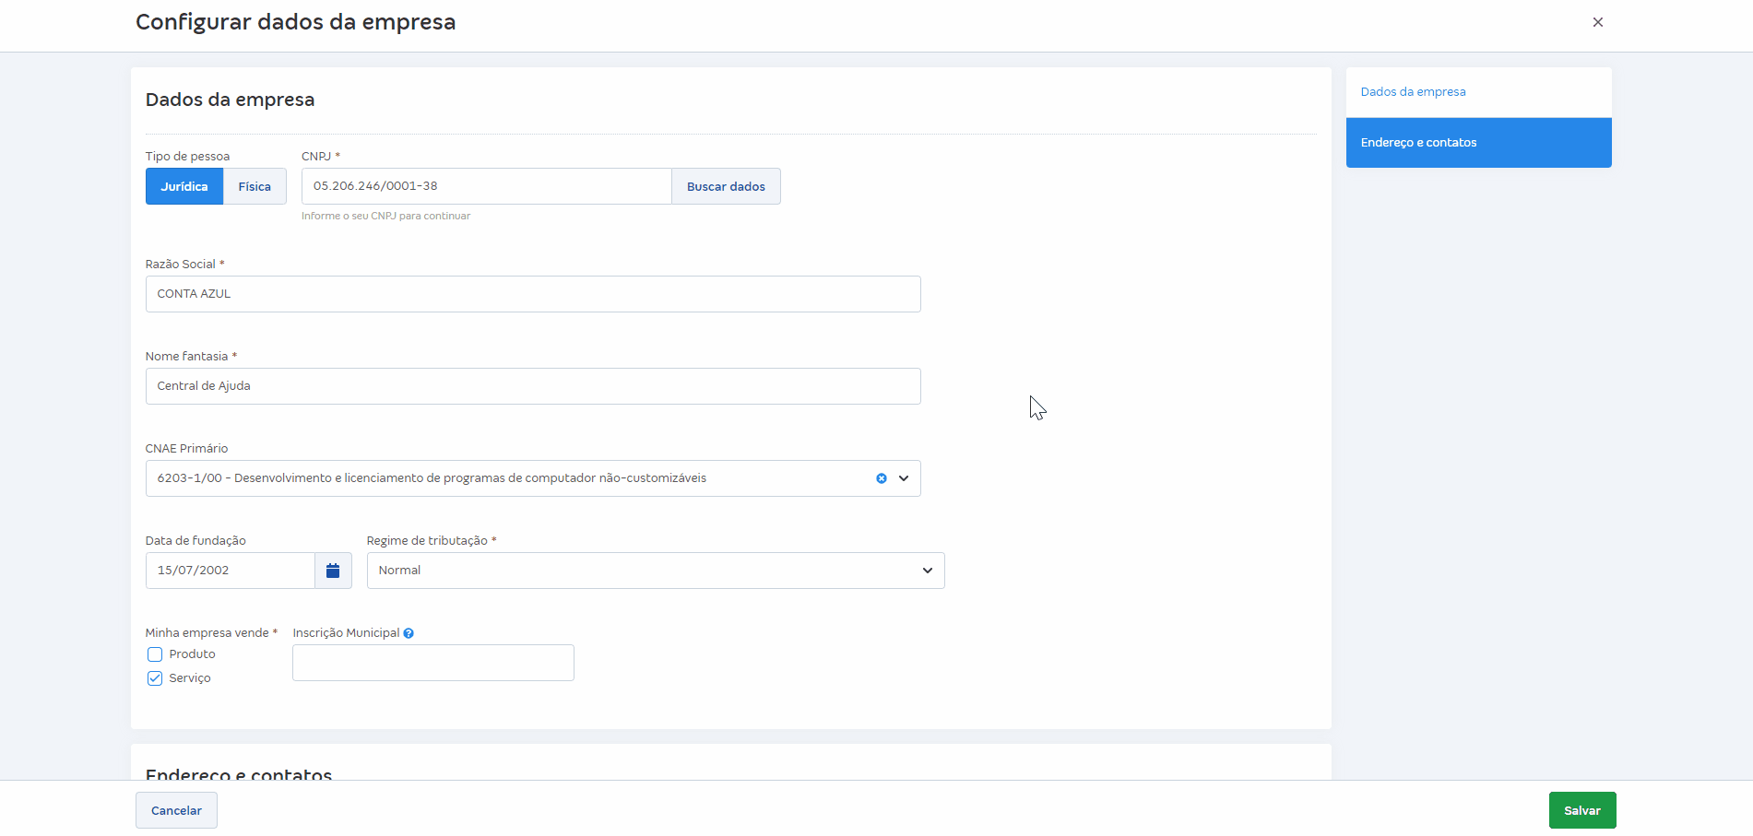
Task: Uncheck the Serviço checkbox
Action: pos(155,678)
